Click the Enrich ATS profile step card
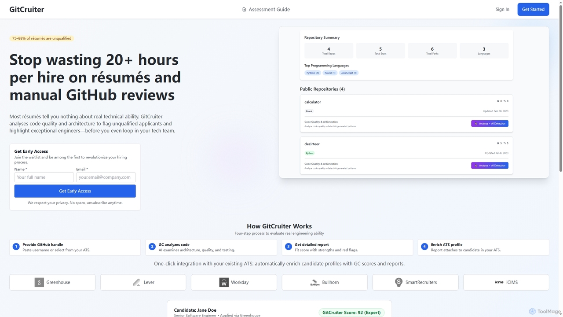 (483, 247)
